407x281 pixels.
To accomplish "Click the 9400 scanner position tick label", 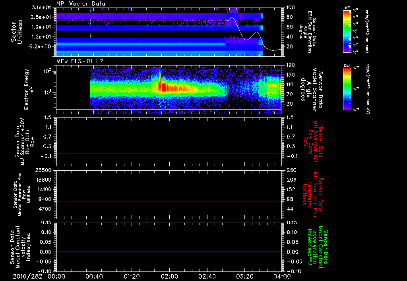I will tap(45, 199).
